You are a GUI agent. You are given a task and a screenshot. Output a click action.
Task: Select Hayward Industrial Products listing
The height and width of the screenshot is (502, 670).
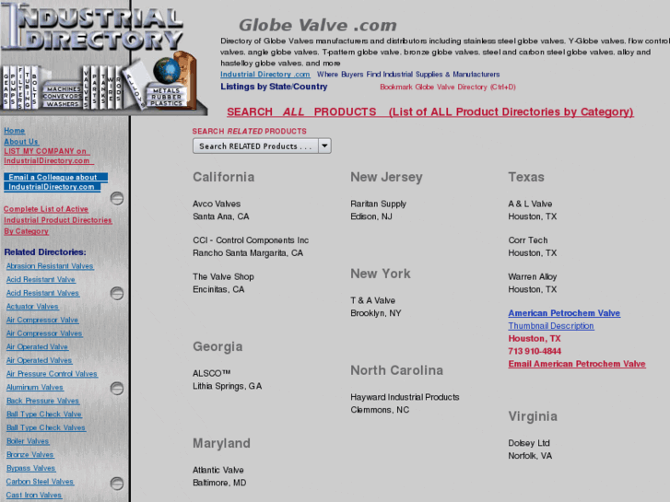tap(405, 397)
